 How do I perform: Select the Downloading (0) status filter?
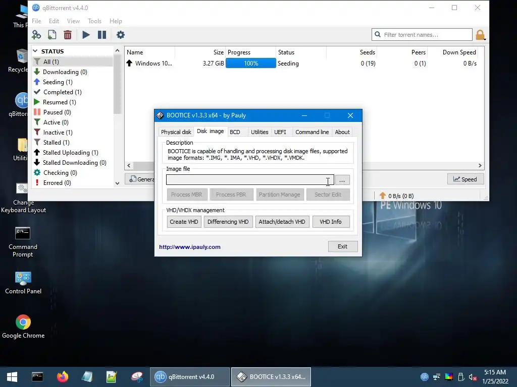65,72
